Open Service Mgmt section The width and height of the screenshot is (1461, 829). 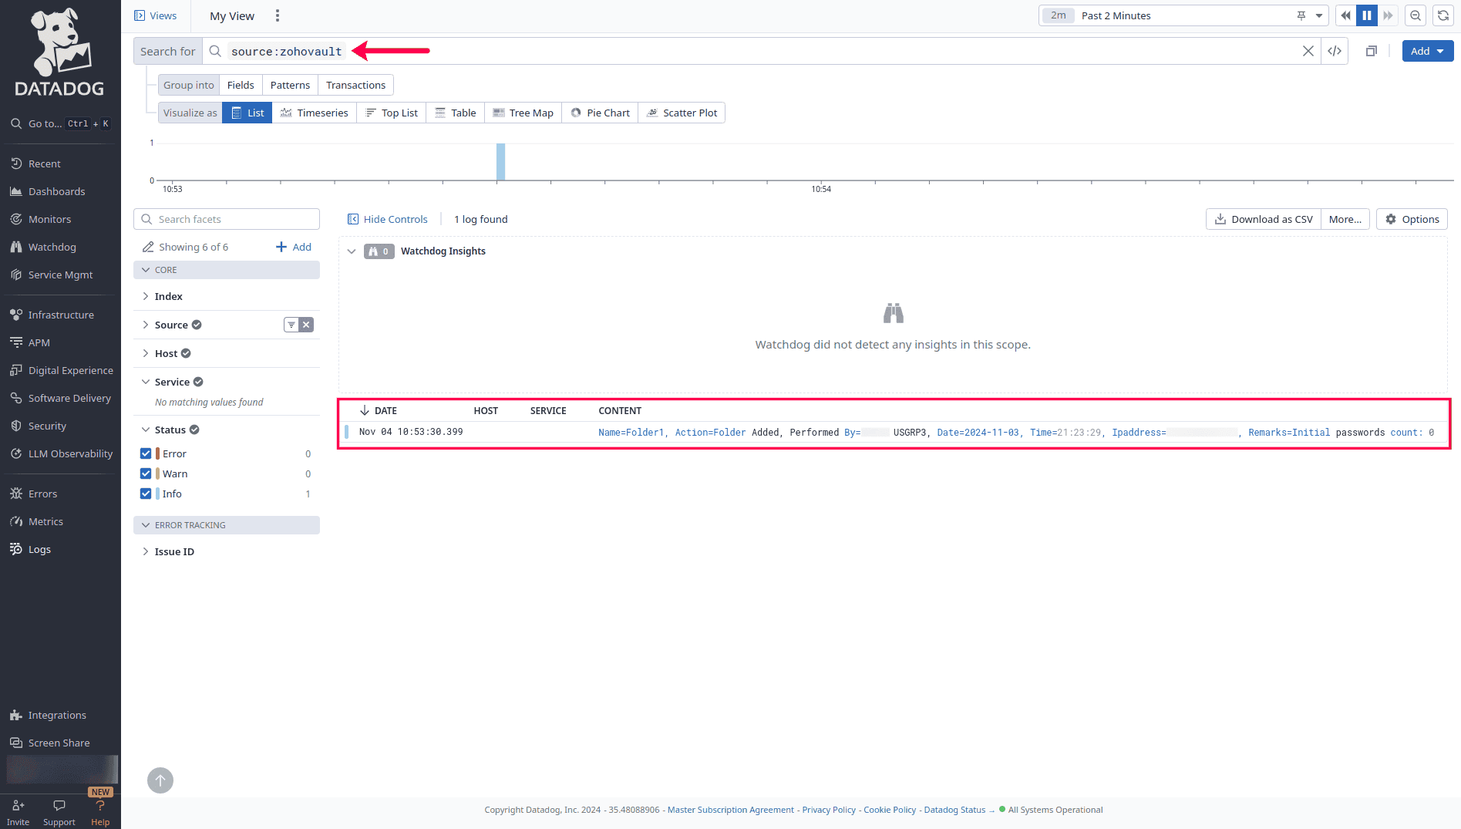pyautogui.click(x=60, y=275)
